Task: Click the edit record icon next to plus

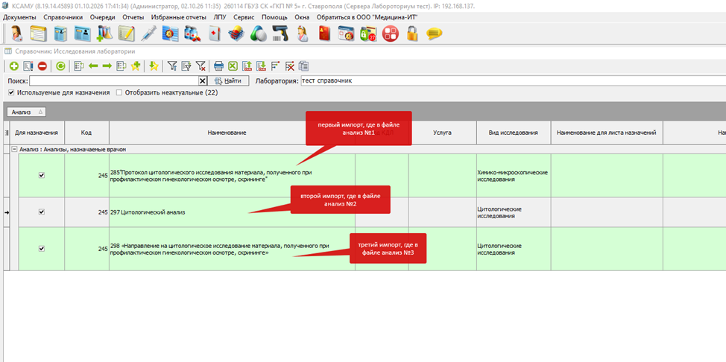Action: pyautogui.click(x=28, y=66)
